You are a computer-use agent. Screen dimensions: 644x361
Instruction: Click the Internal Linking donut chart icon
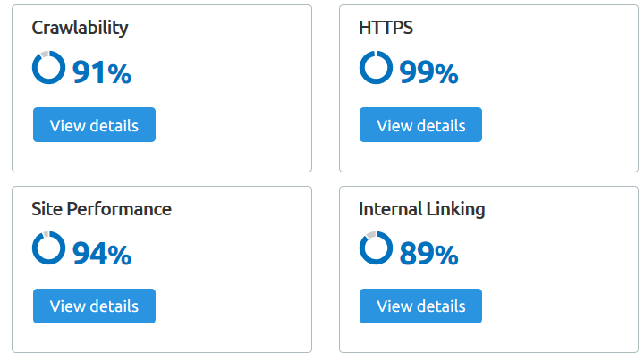pyautogui.click(x=376, y=249)
